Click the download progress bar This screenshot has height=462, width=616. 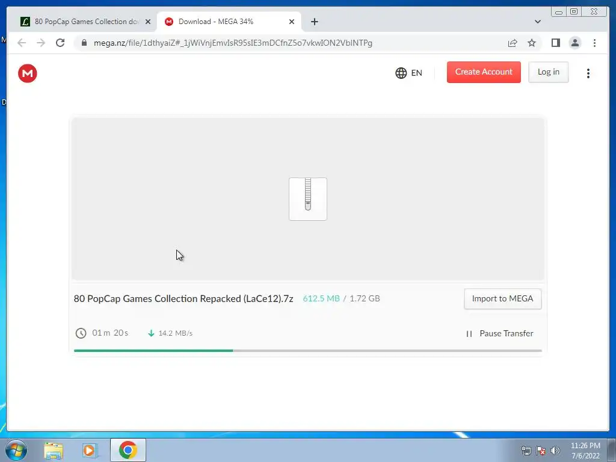[307, 351]
